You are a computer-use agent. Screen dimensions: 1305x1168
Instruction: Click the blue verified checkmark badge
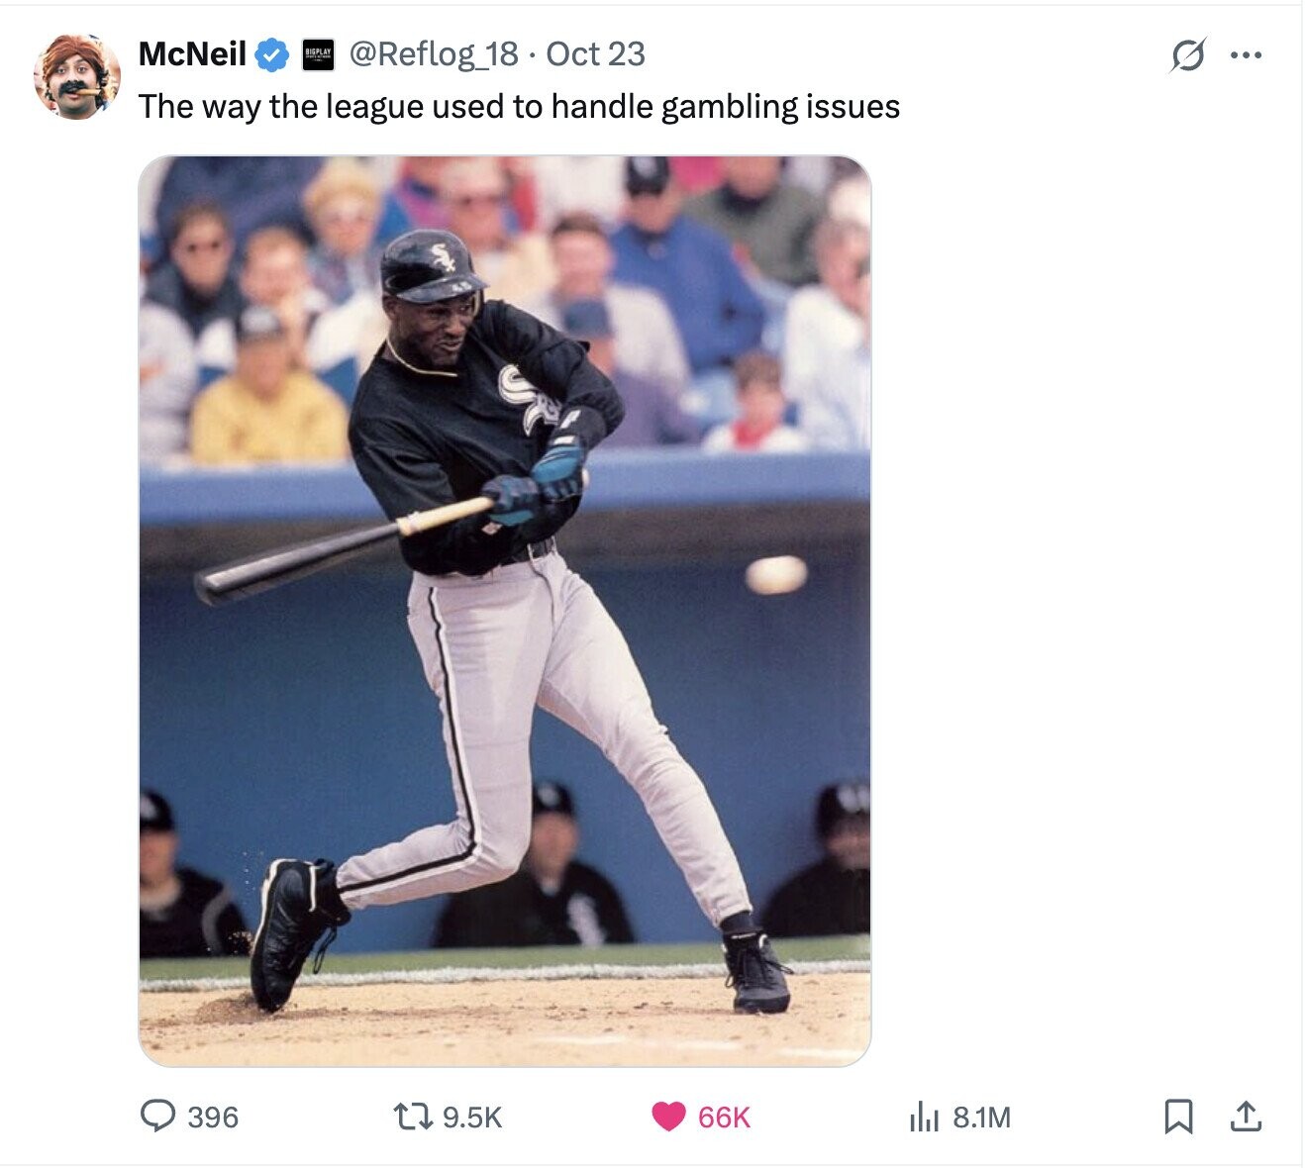click(x=272, y=54)
